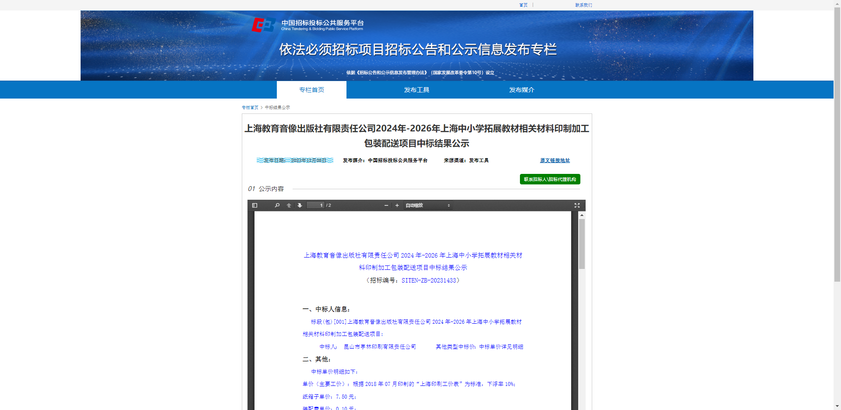Click the PDF scrollbar up arrow
Screen dimensions: 841x410
[x=582, y=215]
